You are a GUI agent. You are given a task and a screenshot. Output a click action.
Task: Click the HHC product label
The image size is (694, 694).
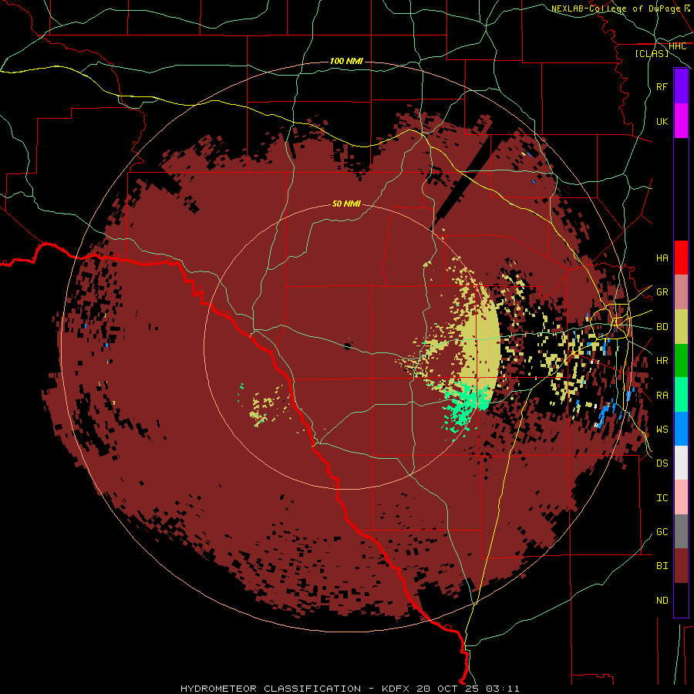coord(677,46)
